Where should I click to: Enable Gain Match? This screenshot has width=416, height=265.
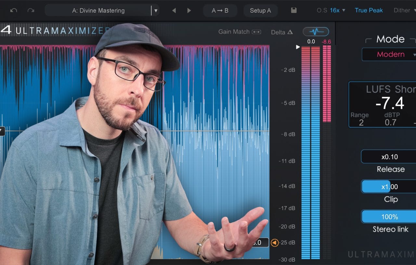(x=240, y=32)
